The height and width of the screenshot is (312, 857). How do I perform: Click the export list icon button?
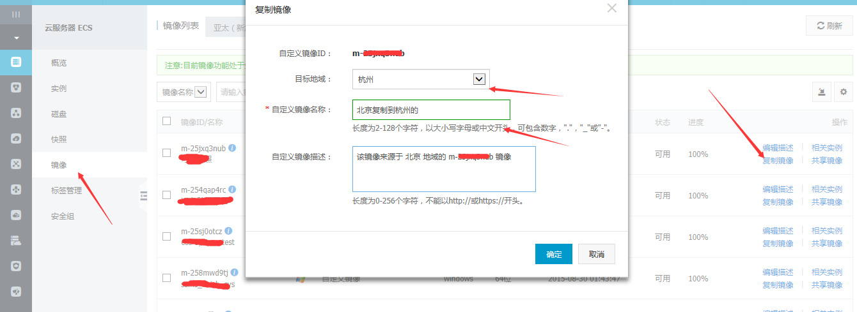click(821, 92)
